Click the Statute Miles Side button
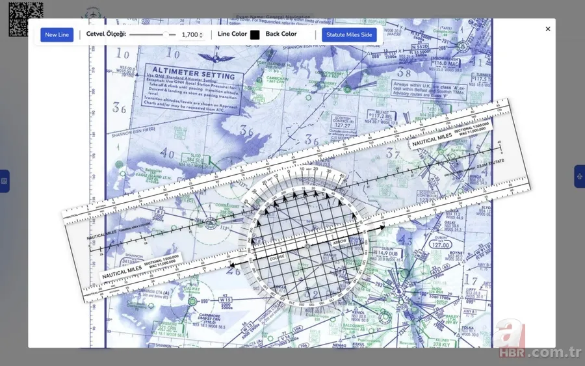 [349, 34]
